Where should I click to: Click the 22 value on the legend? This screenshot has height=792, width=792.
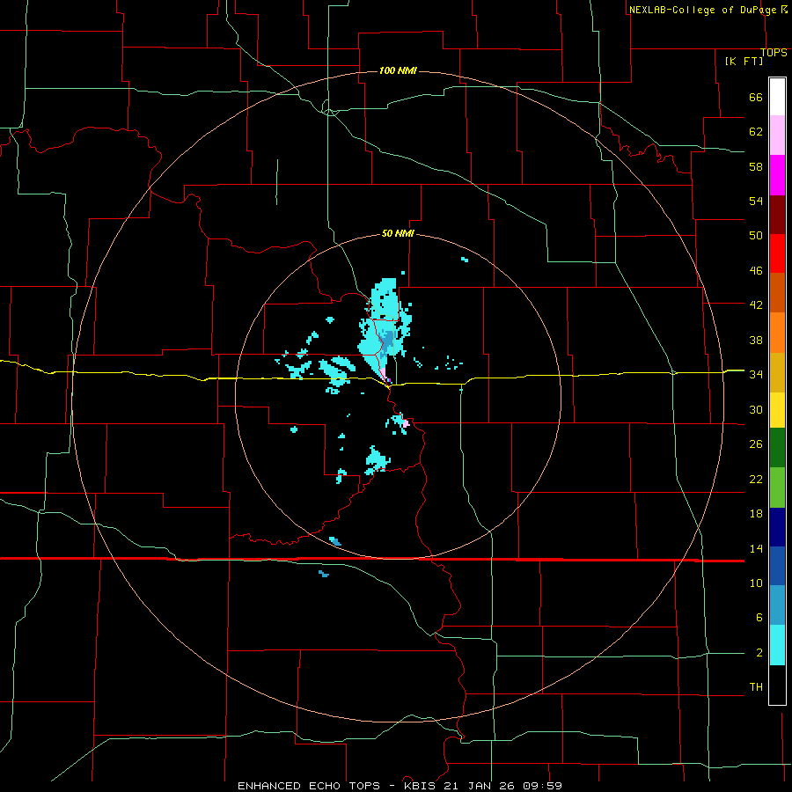coord(756,479)
